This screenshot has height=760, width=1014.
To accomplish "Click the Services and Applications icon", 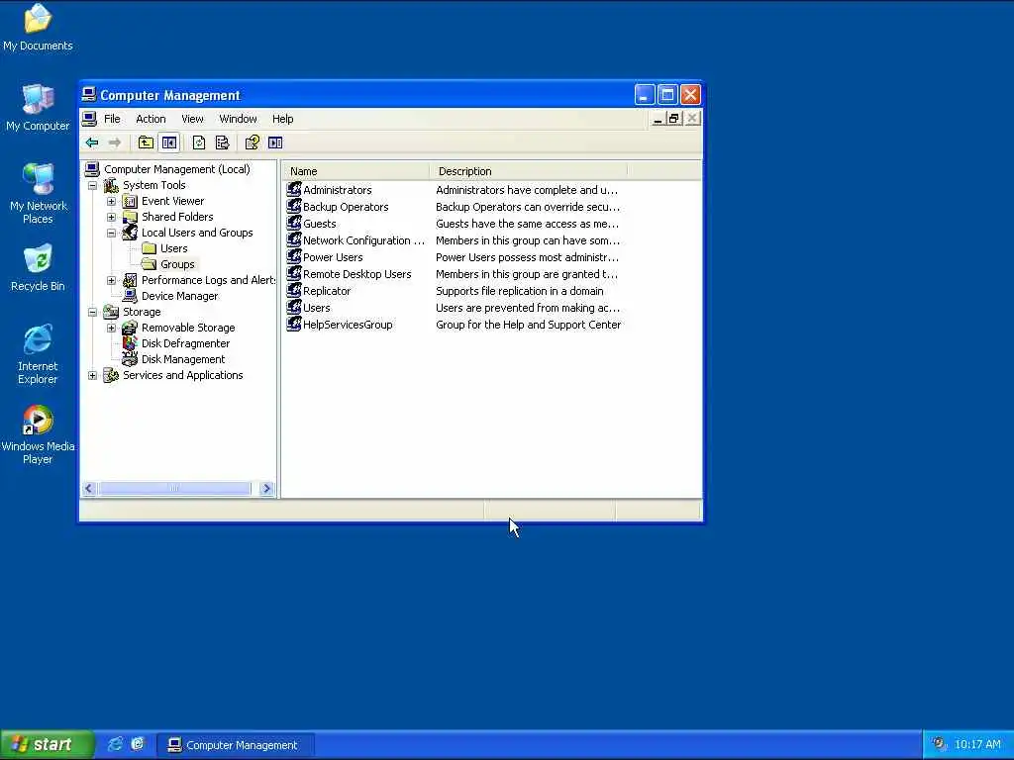I will tap(111, 375).
